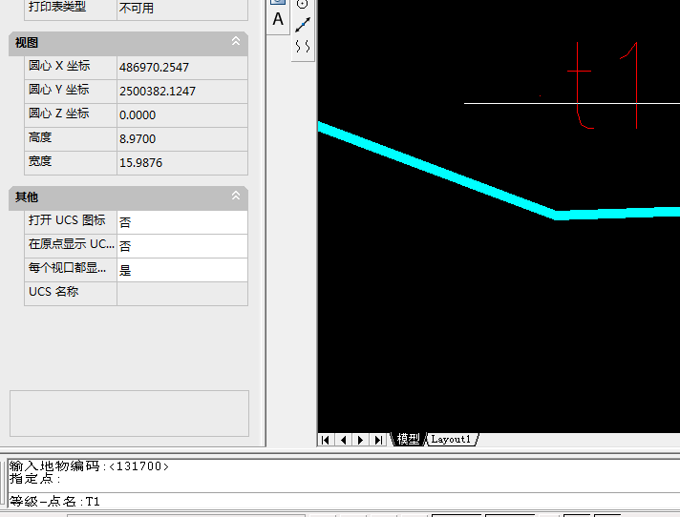Open the 打印表类型 value field
Image resolution: width=680 pixels, height=517 pixels.
181,8
